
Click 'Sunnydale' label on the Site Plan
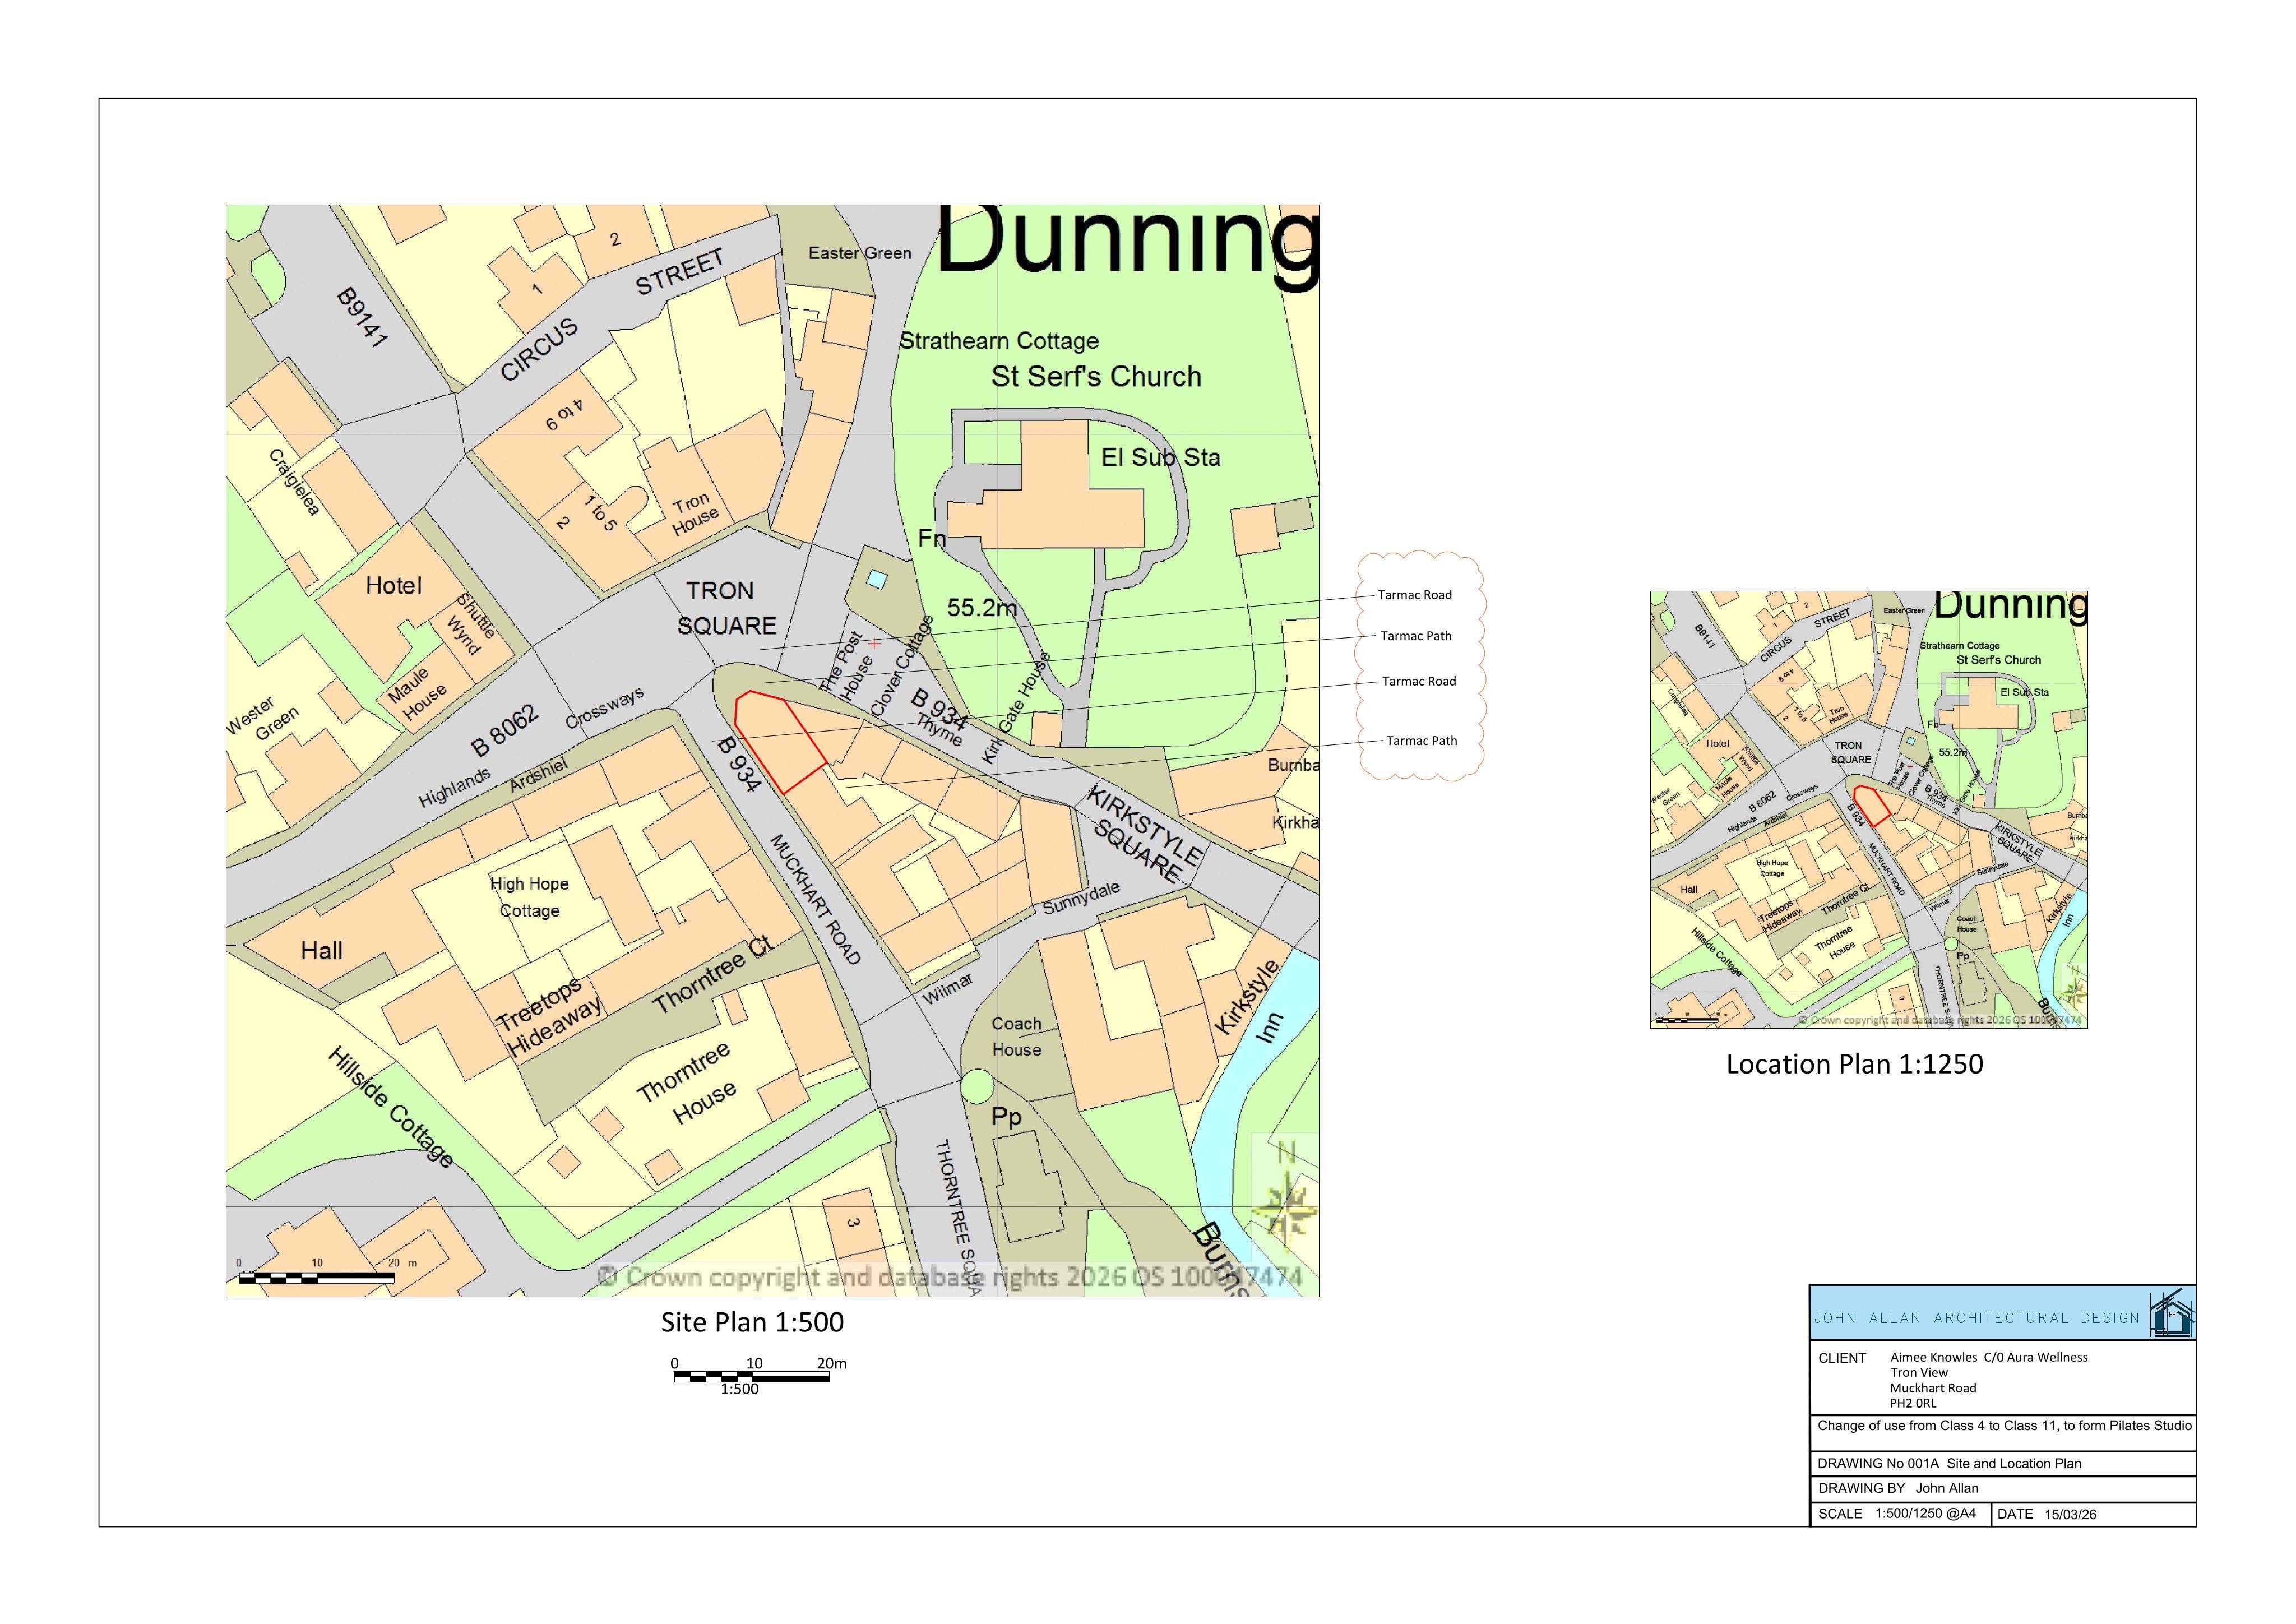1081,897
